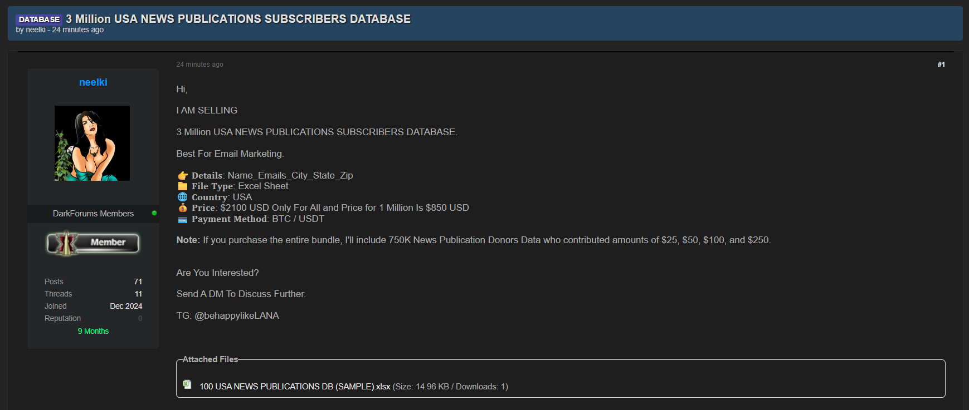The image size is (969, 410).
Task: View the user's 71 posts count
Action: coord(138,281)
